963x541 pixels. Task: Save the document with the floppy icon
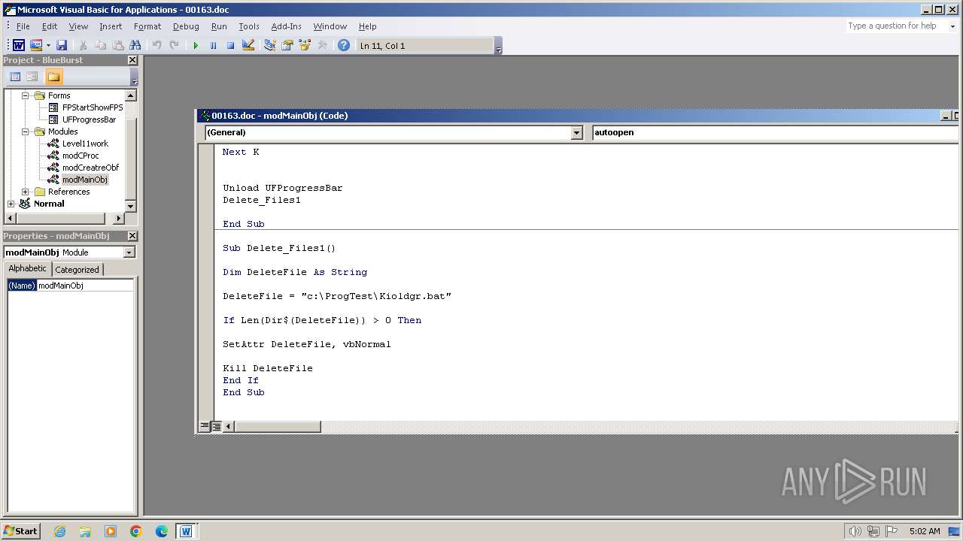click(x=62, y=46)
